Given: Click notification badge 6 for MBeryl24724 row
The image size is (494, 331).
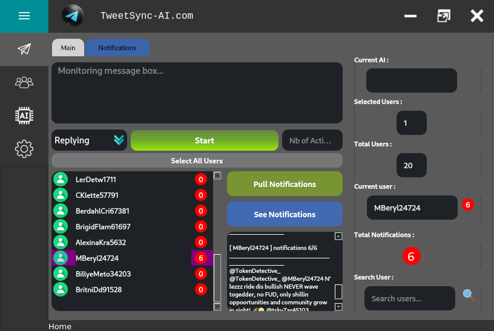Looking at the screenshot, I should click(201, 258).
